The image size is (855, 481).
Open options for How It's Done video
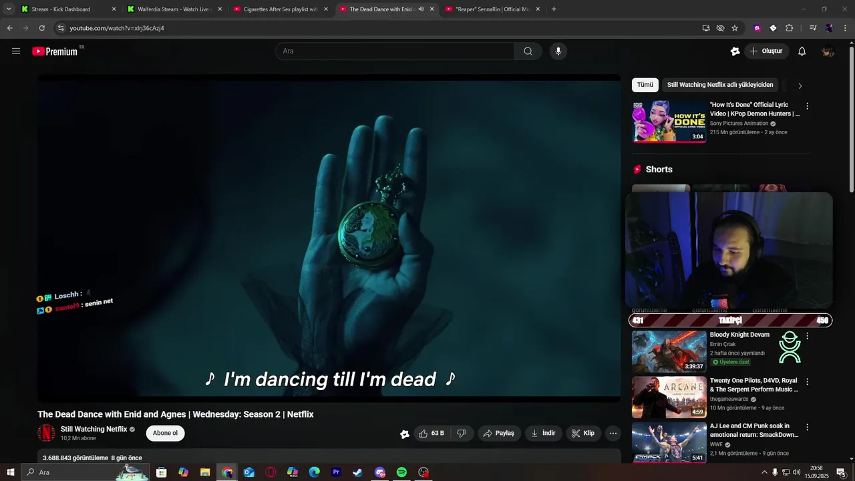(x=807, y=106)
